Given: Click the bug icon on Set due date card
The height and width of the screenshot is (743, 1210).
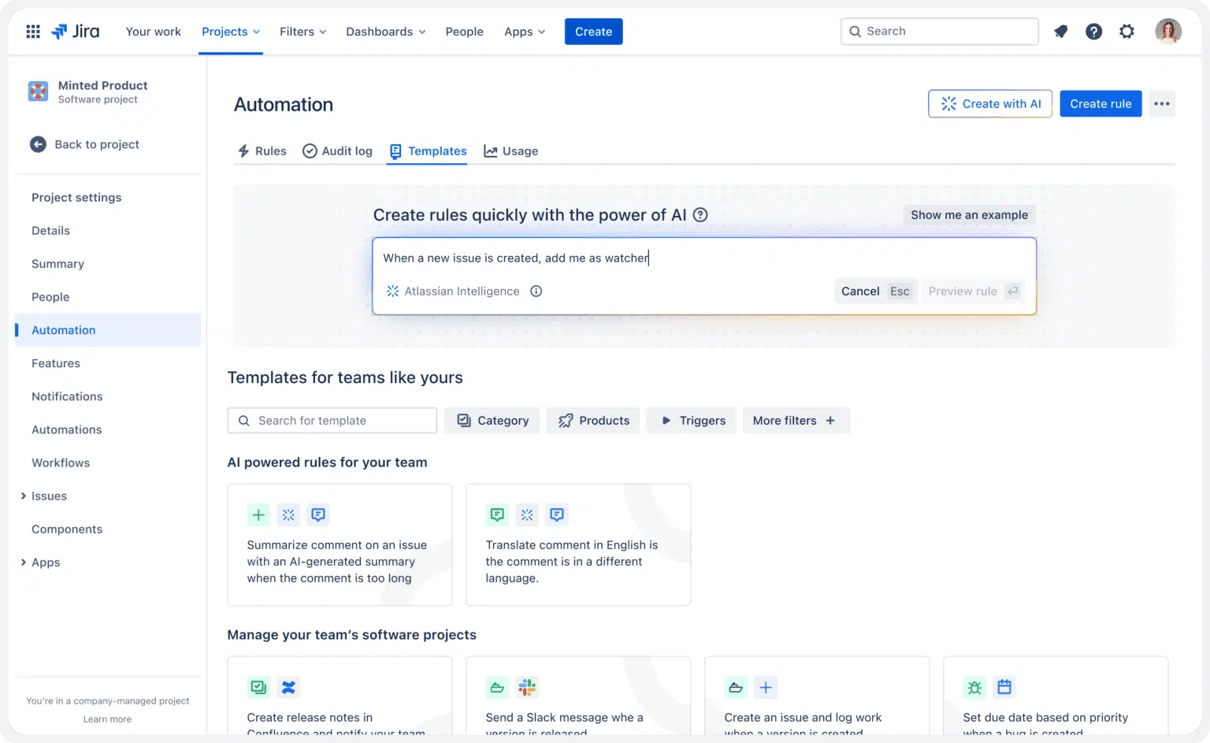Looking at the screenshot, I should click(x=974, y=688).
